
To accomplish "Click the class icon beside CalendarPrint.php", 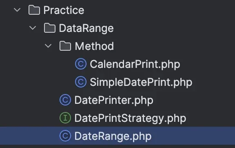I will (x=81, y=64).
